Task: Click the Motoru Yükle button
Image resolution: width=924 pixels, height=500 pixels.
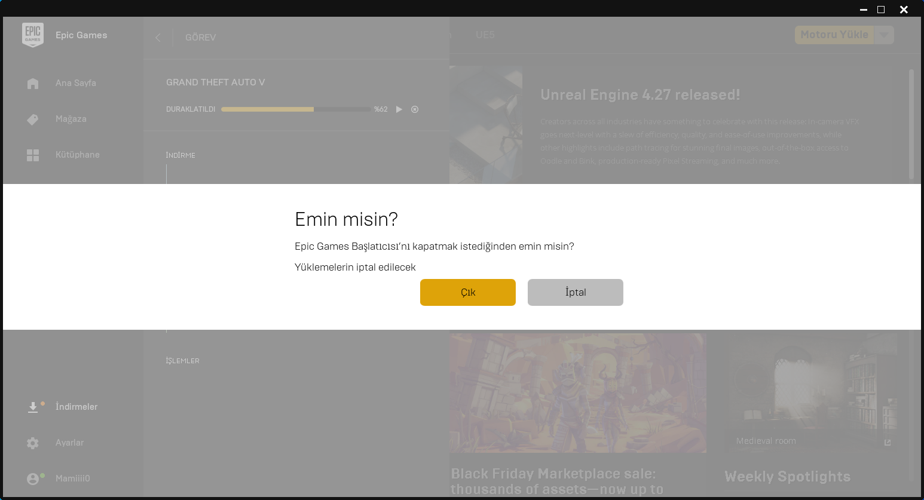Action: (834, 35)
